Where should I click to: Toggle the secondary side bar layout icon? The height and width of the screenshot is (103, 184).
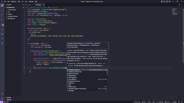click(167, 1)
